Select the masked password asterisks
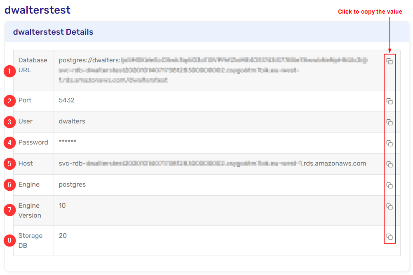 click(x=67, y=142)
